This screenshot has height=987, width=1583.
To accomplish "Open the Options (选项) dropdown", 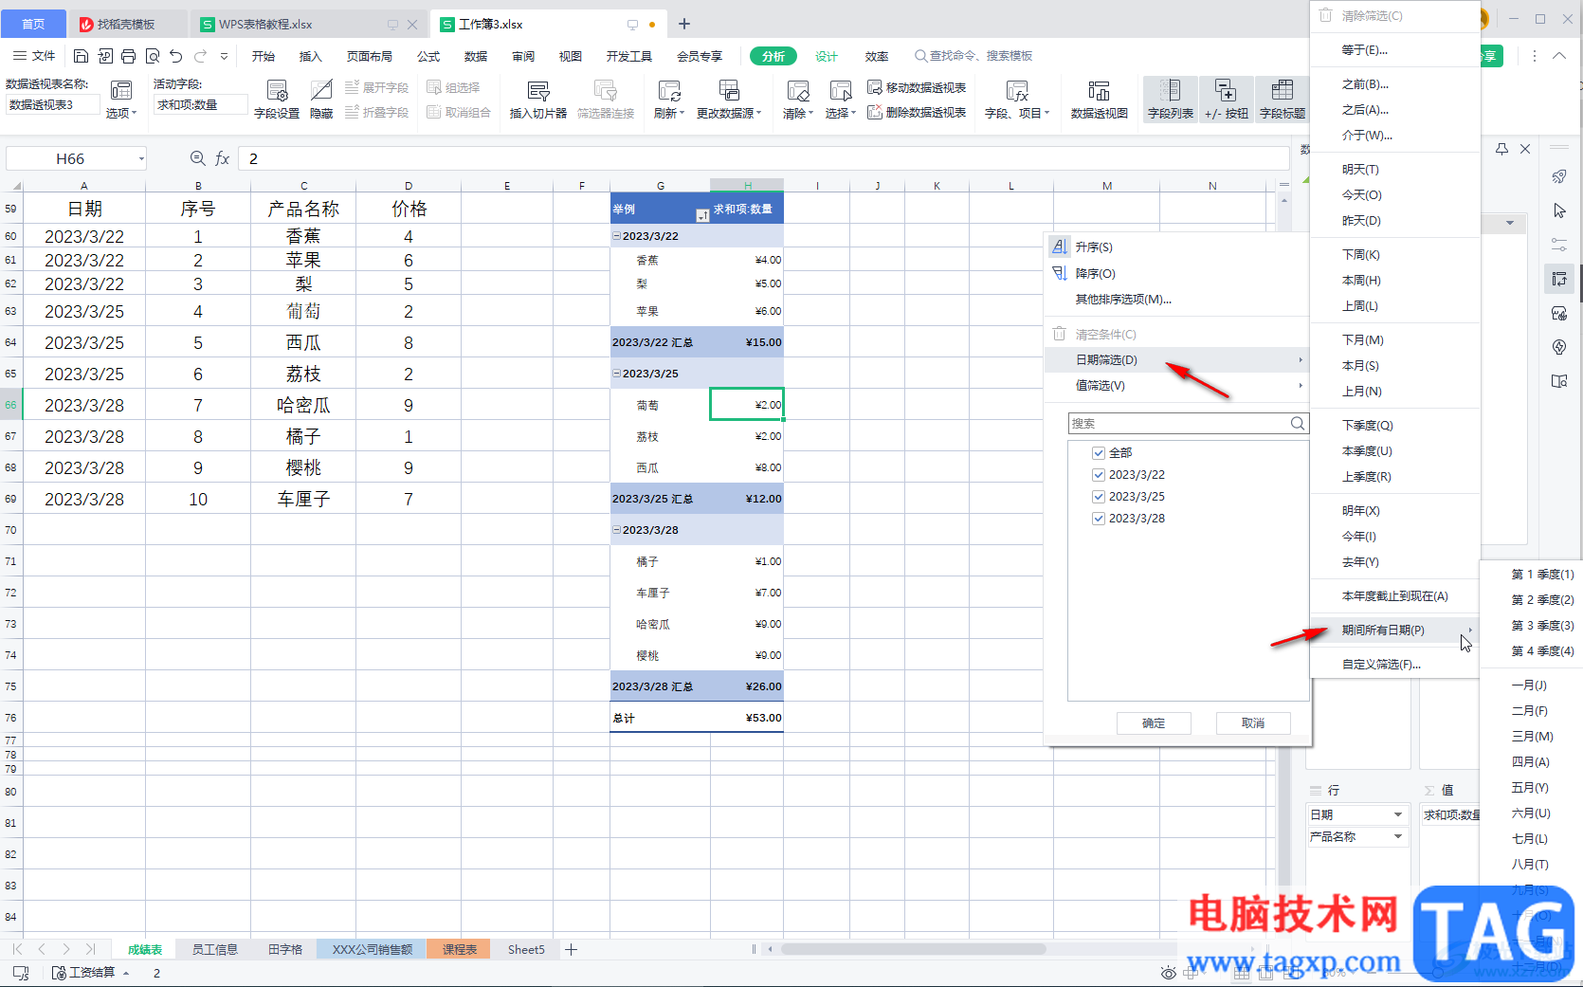I will 121,113.
